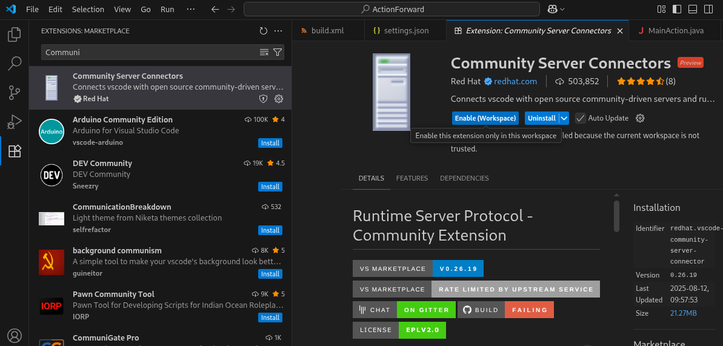
Task: Open the Search view in activity bar
Action: coord(15,64)
